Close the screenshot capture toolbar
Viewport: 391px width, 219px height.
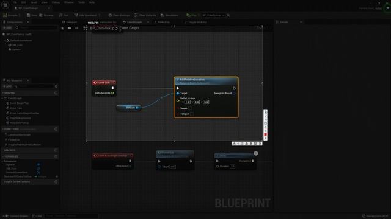(x=260, y=144)
